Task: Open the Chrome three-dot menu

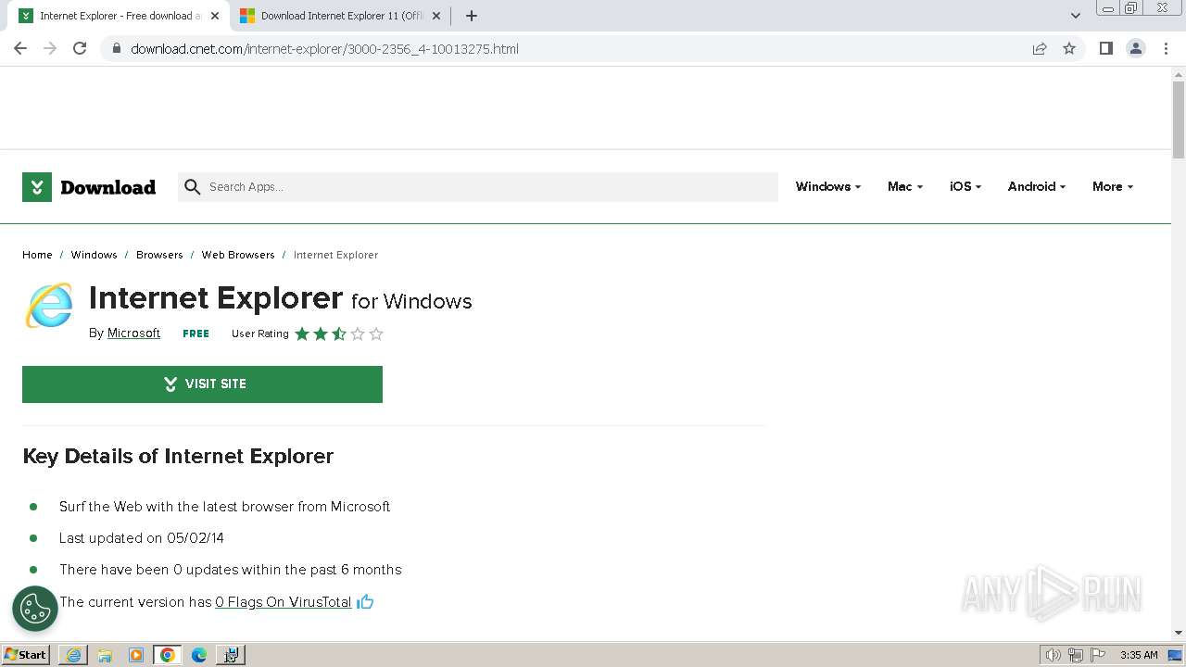Action: pyautogui.click(x=1166, y=48)
